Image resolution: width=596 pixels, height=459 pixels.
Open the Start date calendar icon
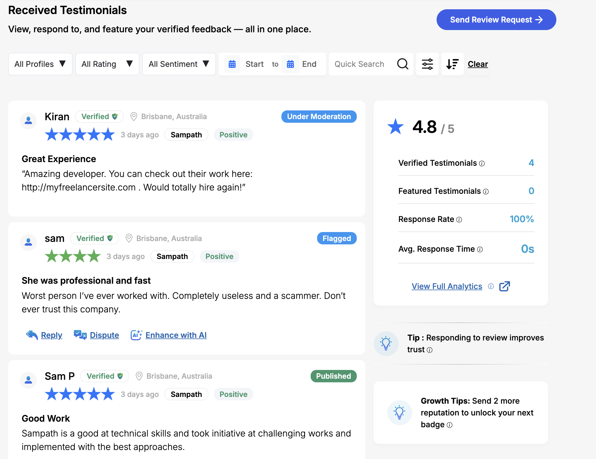coord(232,64)
